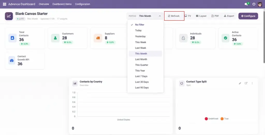Viewport: 265px width, 135px height.
Task: Open the purple Configure button
Action: coord(248,16)
